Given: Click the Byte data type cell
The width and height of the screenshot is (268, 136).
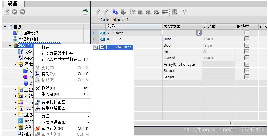Looking at the screenshot, I should tap(182, 39).
